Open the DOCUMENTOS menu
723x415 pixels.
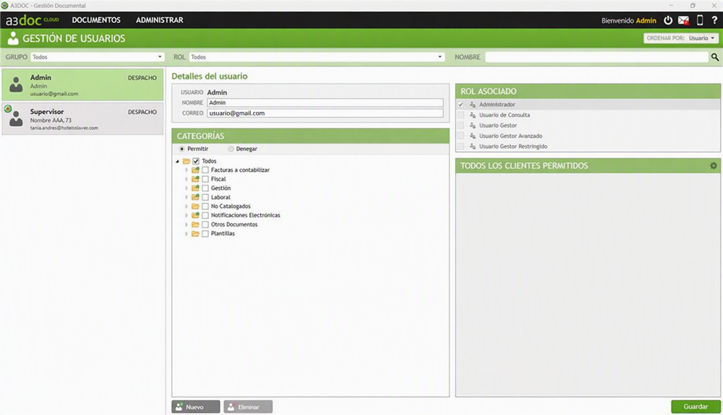(x=96, y=20)
